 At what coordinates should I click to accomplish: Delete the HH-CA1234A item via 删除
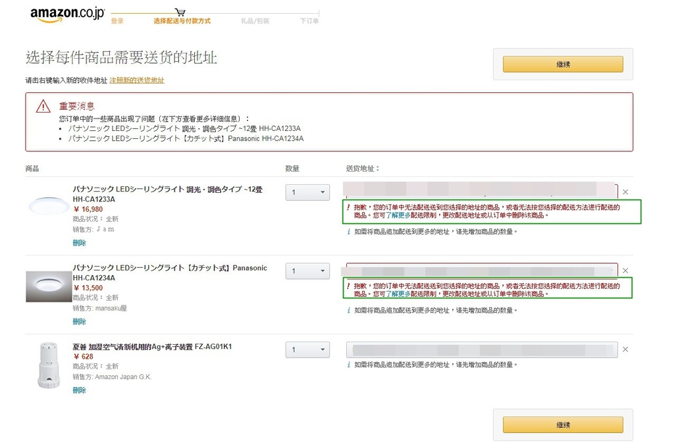[79, 321]
